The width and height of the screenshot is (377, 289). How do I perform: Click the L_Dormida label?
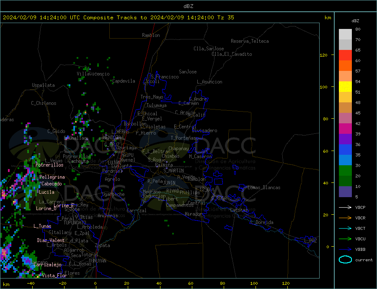click(262, 222)
